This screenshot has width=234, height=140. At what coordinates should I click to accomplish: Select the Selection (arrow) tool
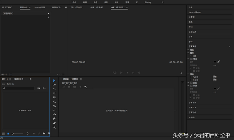tap(54, 81)
